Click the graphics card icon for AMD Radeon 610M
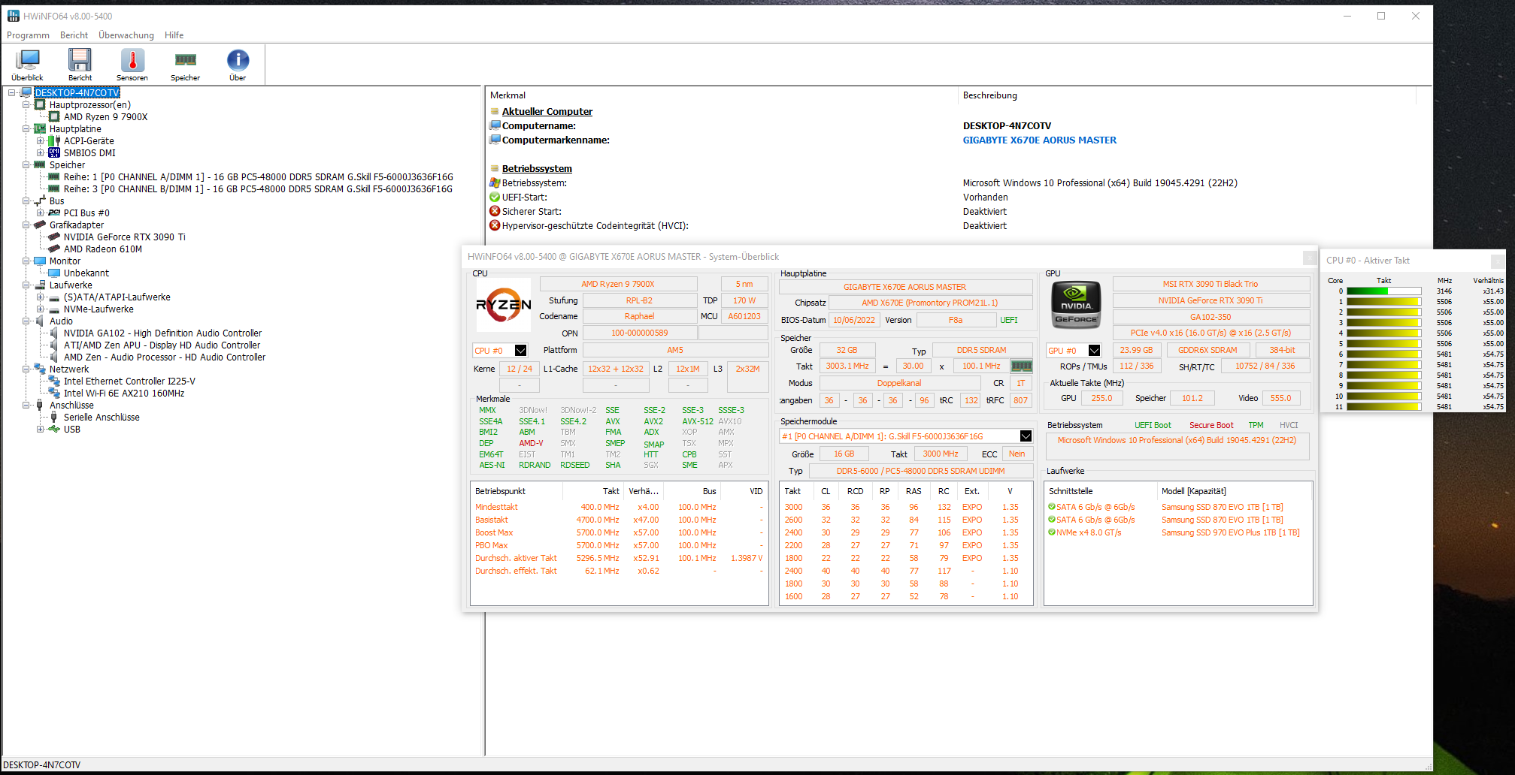The height and width of the screenshot is (775, 1515). (x=54, y=249)
